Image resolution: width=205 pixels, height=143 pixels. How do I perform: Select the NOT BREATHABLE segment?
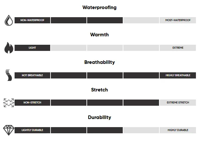click(x=32, y=75)
